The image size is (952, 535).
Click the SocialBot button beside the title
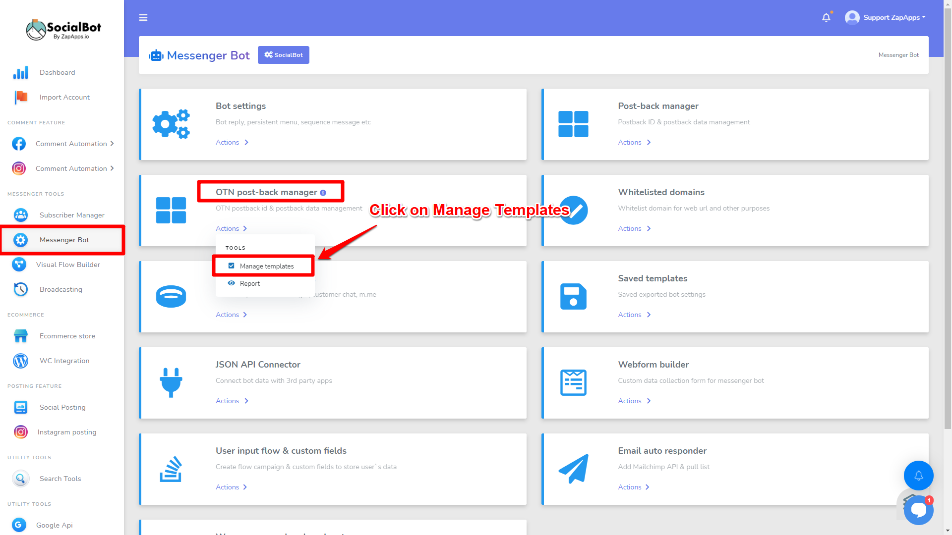click(x=284, y=55)
